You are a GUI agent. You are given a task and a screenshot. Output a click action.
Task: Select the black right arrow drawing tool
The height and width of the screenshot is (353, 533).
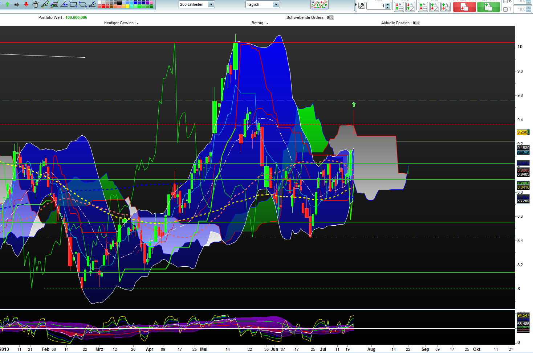17,4
